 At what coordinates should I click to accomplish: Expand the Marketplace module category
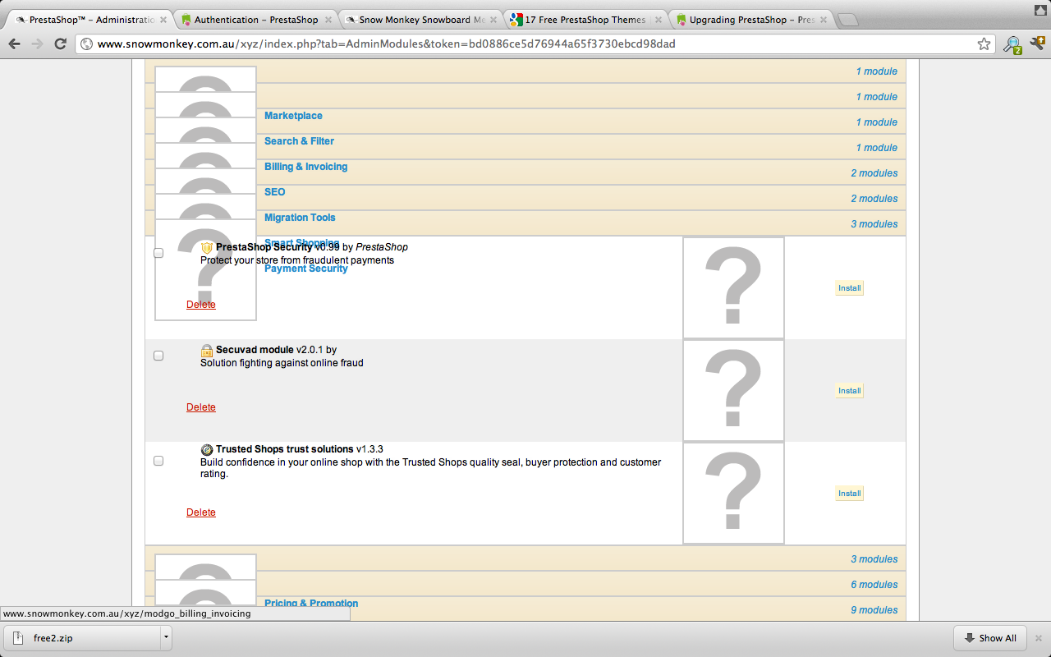coord(293,116)
